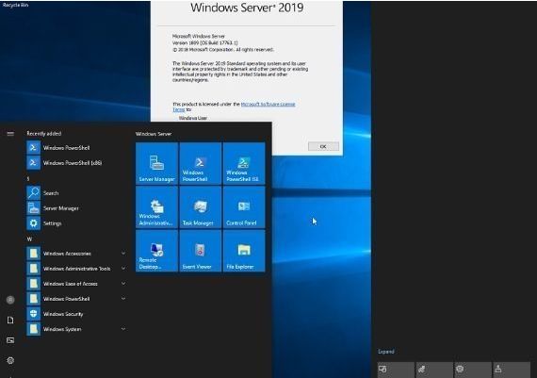537x378 pixels.
Task: Click the Expand link in Action Center
Action: click(386, 352)
